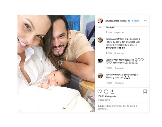Image resolution: width=162 pixels, height=127 pixels.
Task: Save the post with the bookmark icon
Action: (x=145, y=91)
